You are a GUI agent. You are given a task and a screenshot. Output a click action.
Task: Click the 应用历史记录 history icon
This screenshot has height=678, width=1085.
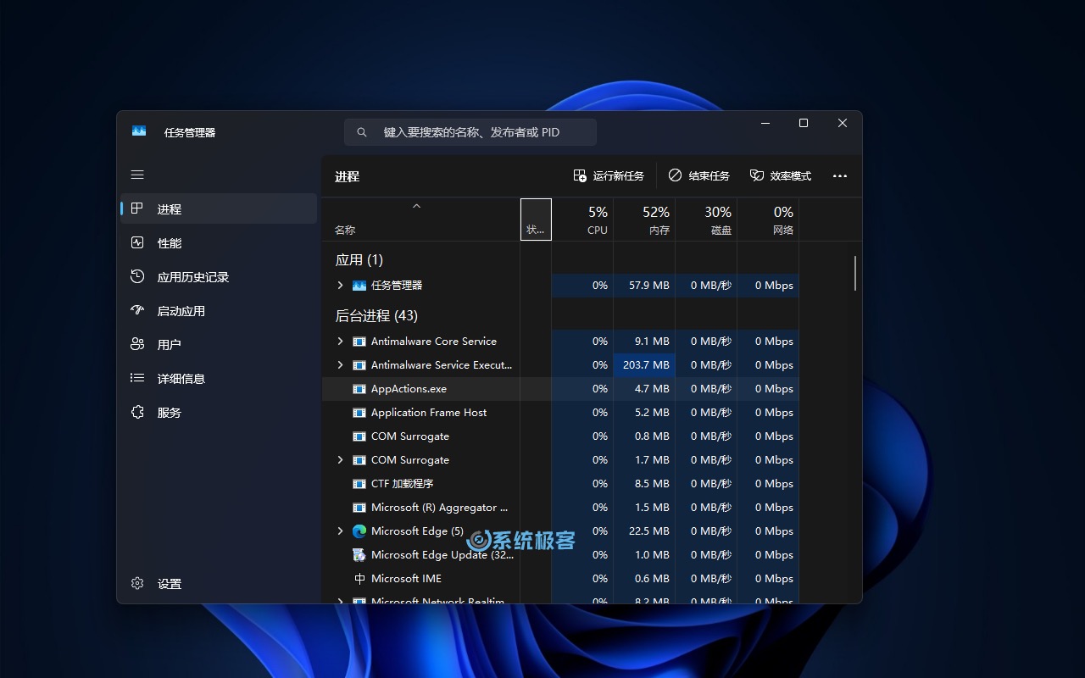[137, 277]
